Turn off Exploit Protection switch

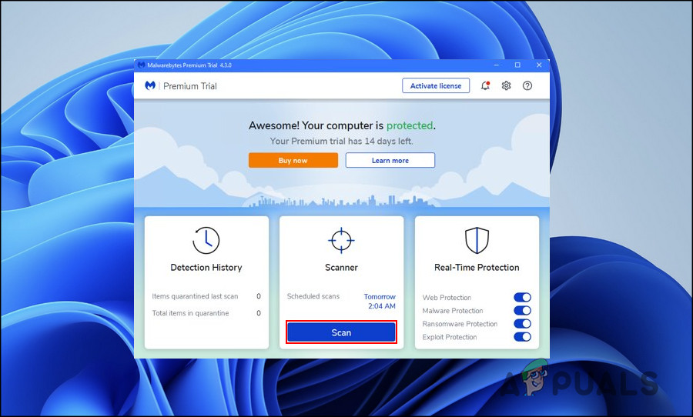pyautogui.click(x=522, y=337)
